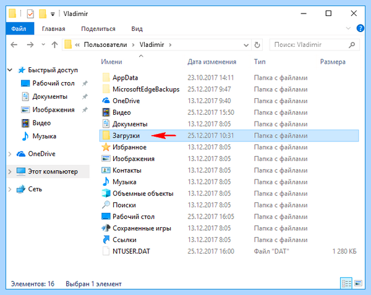Select the Музыка note icon in file list

106,181
